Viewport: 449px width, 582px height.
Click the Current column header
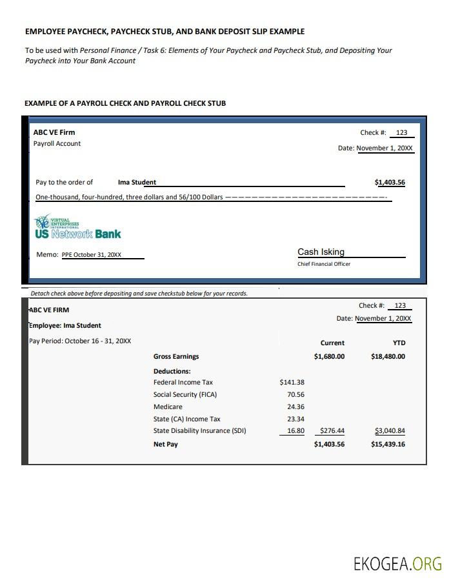click(x=332, y=343)
